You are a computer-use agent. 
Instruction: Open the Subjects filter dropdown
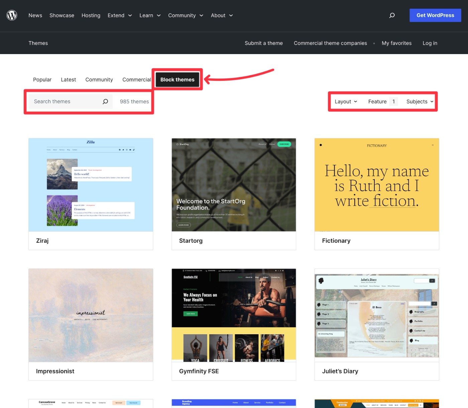pos(420,101)
